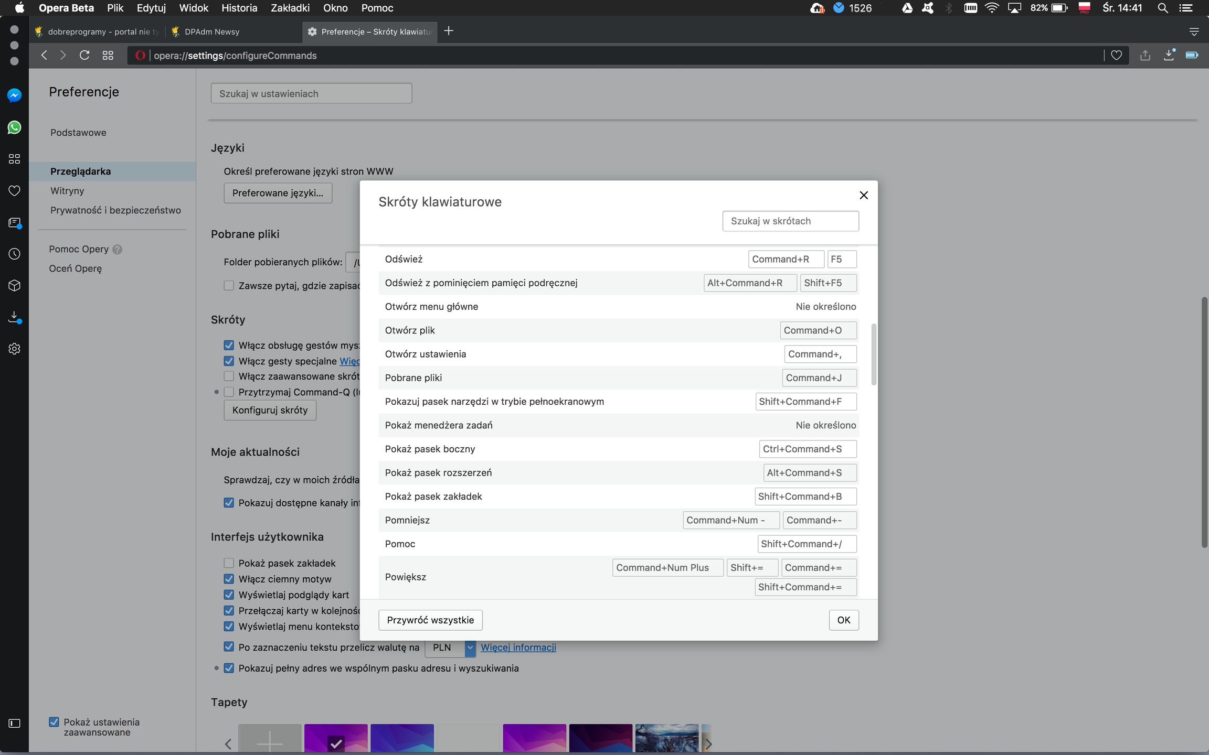1209x755 pixels.
Task: Open downloads icon in address bar
Action: 1169,56
